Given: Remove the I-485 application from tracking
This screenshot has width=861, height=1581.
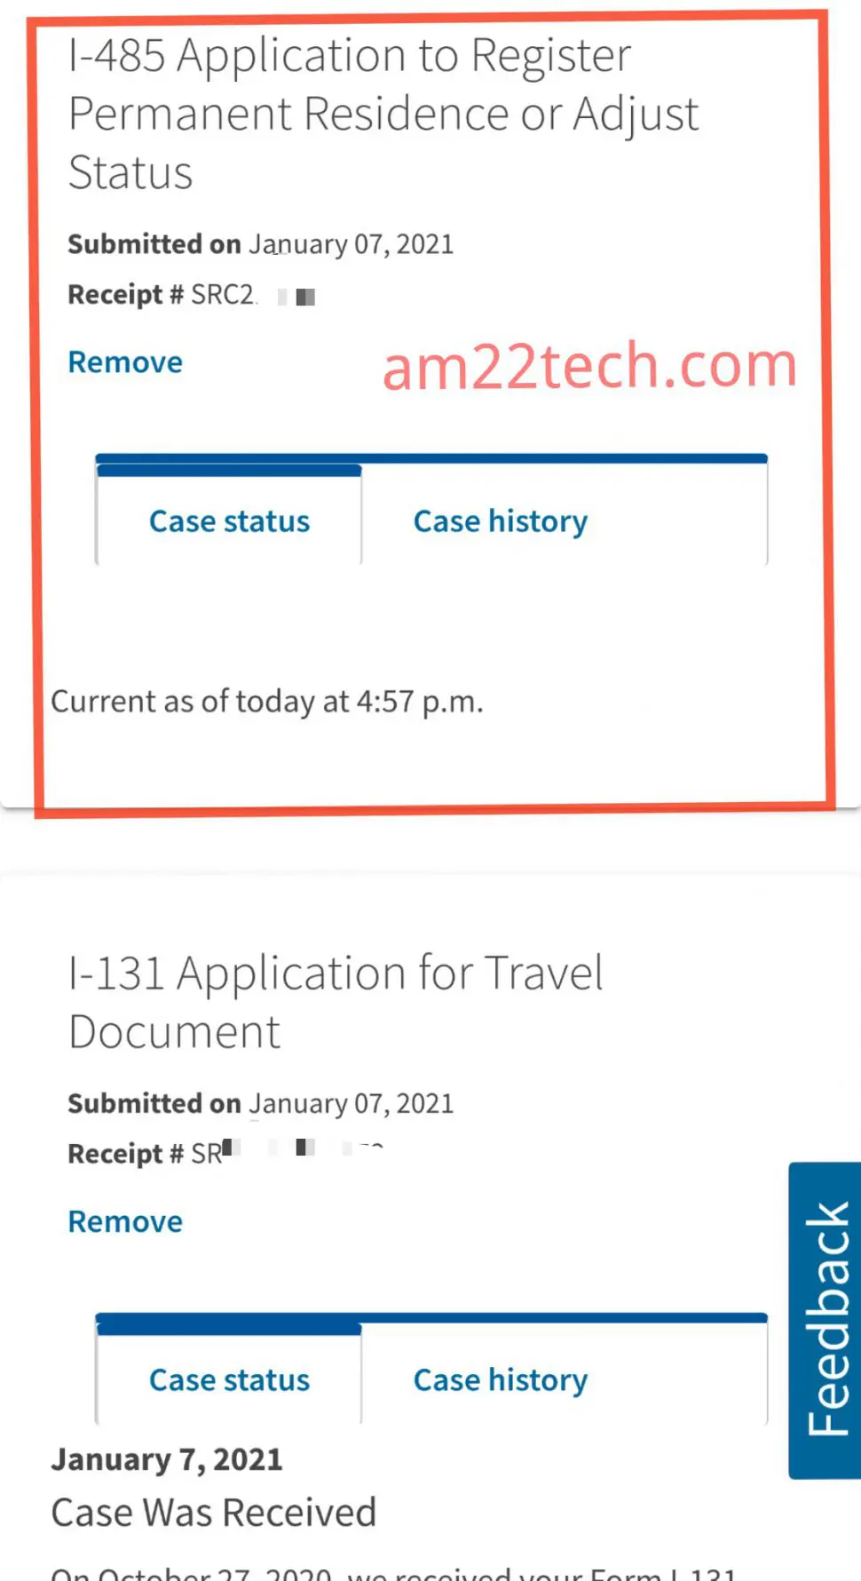Looking at the screenshot, I should [x=124, y=361].
